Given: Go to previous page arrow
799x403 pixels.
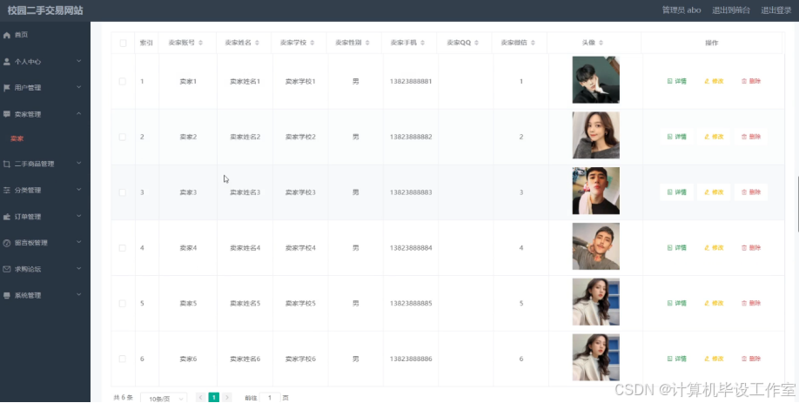Looking at the screenshot, I should 201,398.
